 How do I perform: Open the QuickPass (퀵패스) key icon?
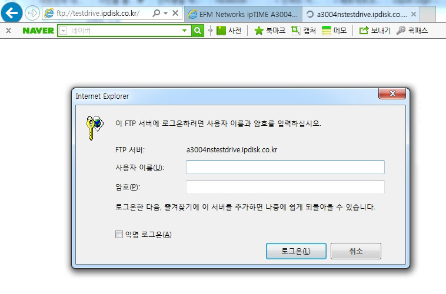(x=412, y=31)
